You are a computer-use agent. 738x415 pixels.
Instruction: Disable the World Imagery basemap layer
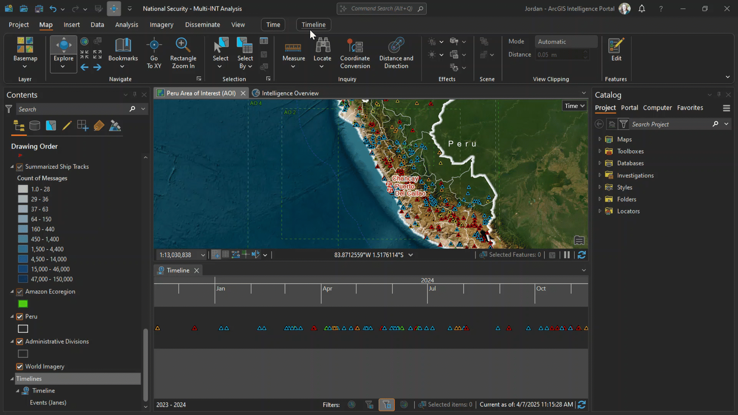[19, 367]
